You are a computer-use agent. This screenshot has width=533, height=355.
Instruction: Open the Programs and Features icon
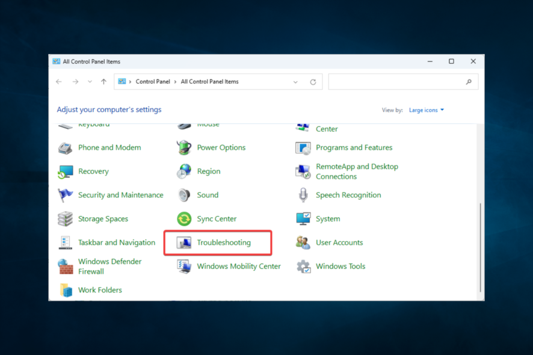pyautogui.click(x=303, y=148)
